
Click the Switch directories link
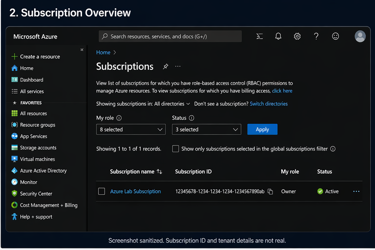coord(269,104)
